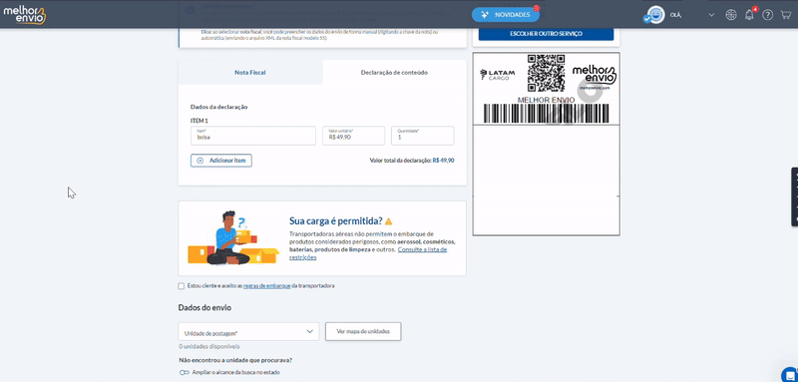The image size is (798, 382).
Task: Open the chat widget icon
Action: 790,374
